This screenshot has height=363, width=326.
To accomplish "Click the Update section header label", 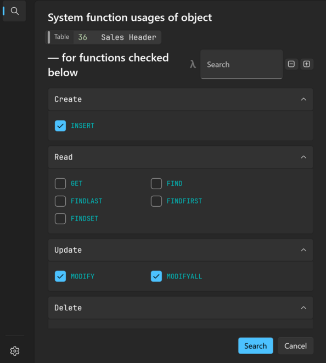I will [68, 250].
